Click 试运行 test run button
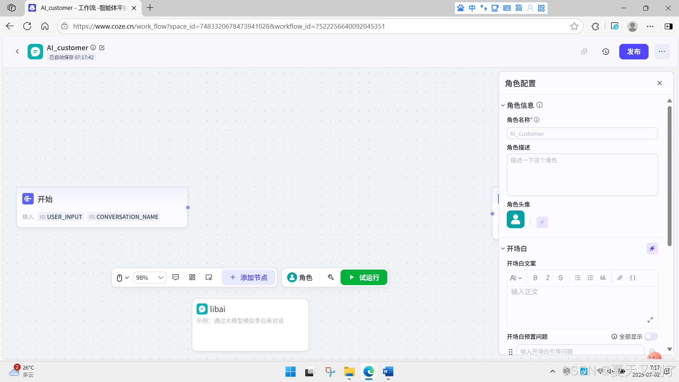Screen dimensions: 679x382 coord(364,278)
